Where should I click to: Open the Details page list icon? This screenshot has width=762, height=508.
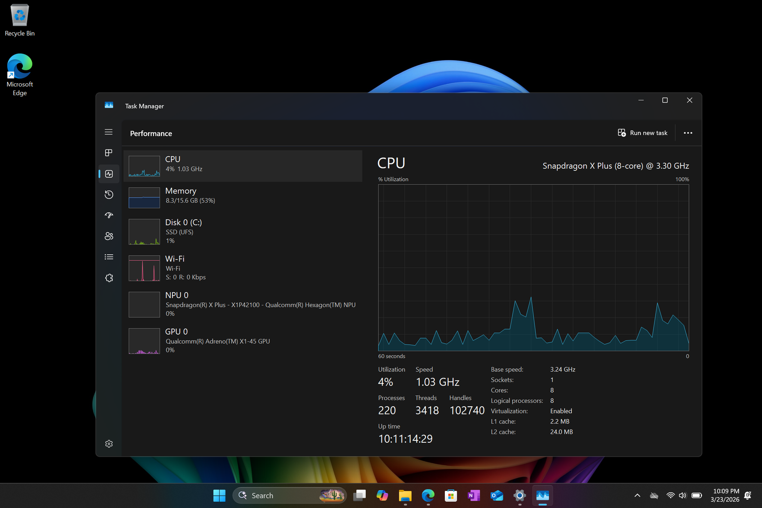pyautogui.click(x=109, y=257)
